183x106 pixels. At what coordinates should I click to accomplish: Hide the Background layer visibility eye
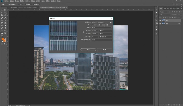point(160,24)
